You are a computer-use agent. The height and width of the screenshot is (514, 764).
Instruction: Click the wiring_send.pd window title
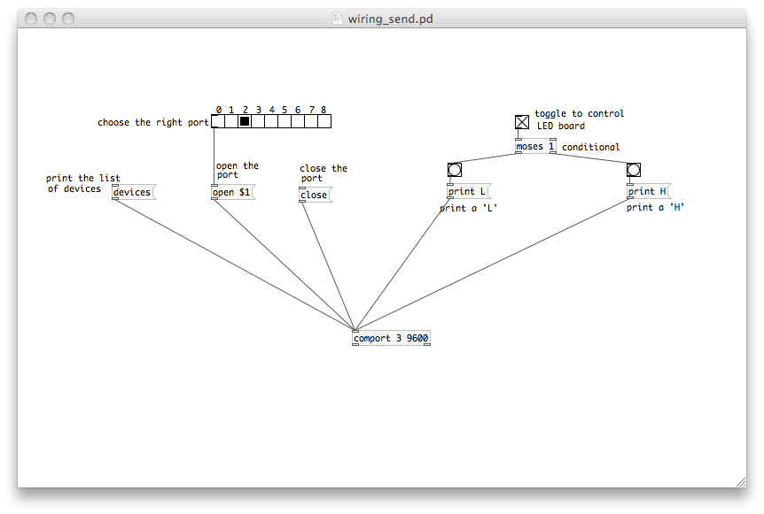tap(390, 19)
